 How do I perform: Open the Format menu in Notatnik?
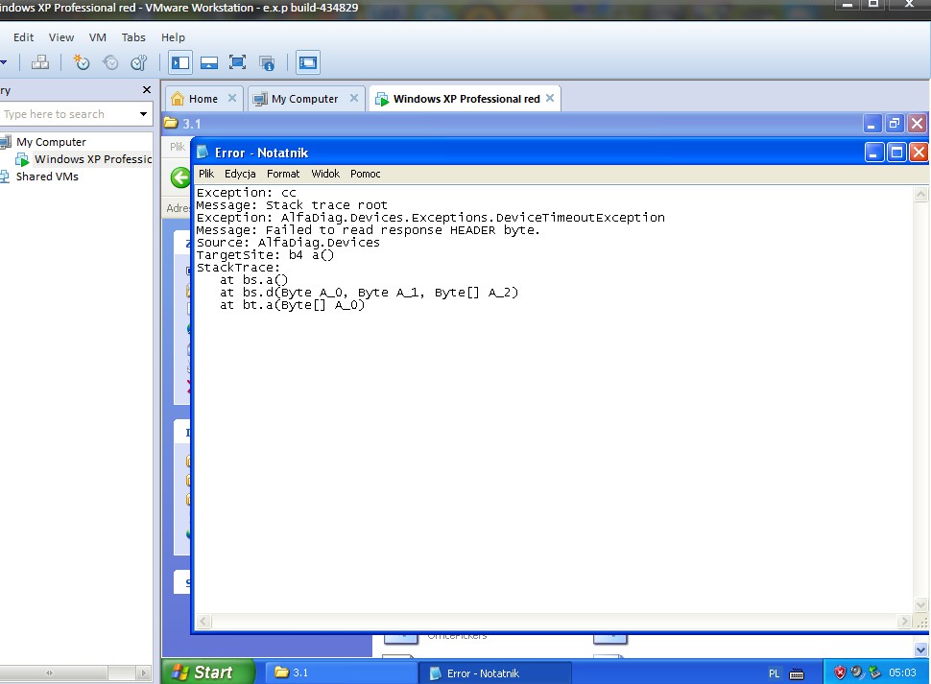pyautogui.click(x=282, y=174)
